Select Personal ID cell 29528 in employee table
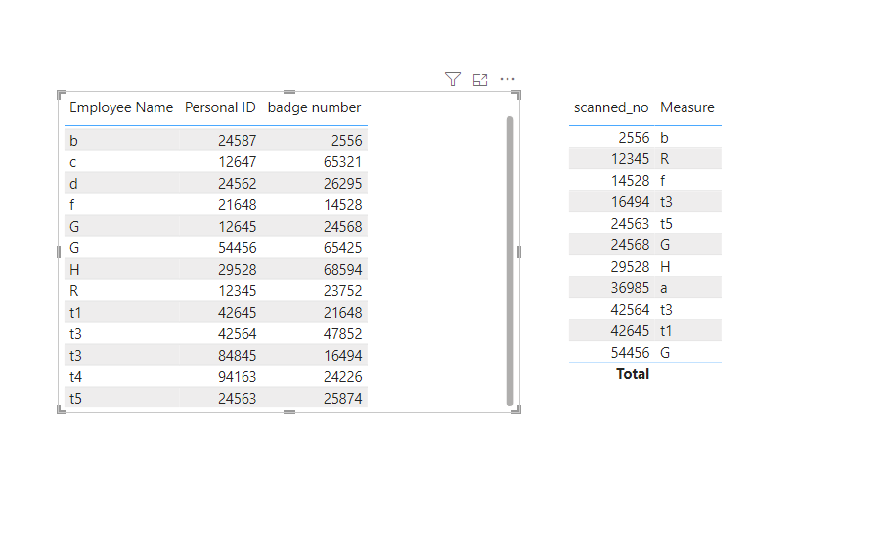Screen dimensions: 884x554 pyautogui.click(x=238, y=270)
